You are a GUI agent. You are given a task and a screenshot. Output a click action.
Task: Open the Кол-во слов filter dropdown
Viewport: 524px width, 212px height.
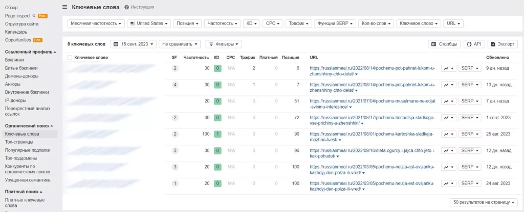pos(376,23)
